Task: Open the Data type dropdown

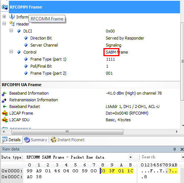Action: 130,157
